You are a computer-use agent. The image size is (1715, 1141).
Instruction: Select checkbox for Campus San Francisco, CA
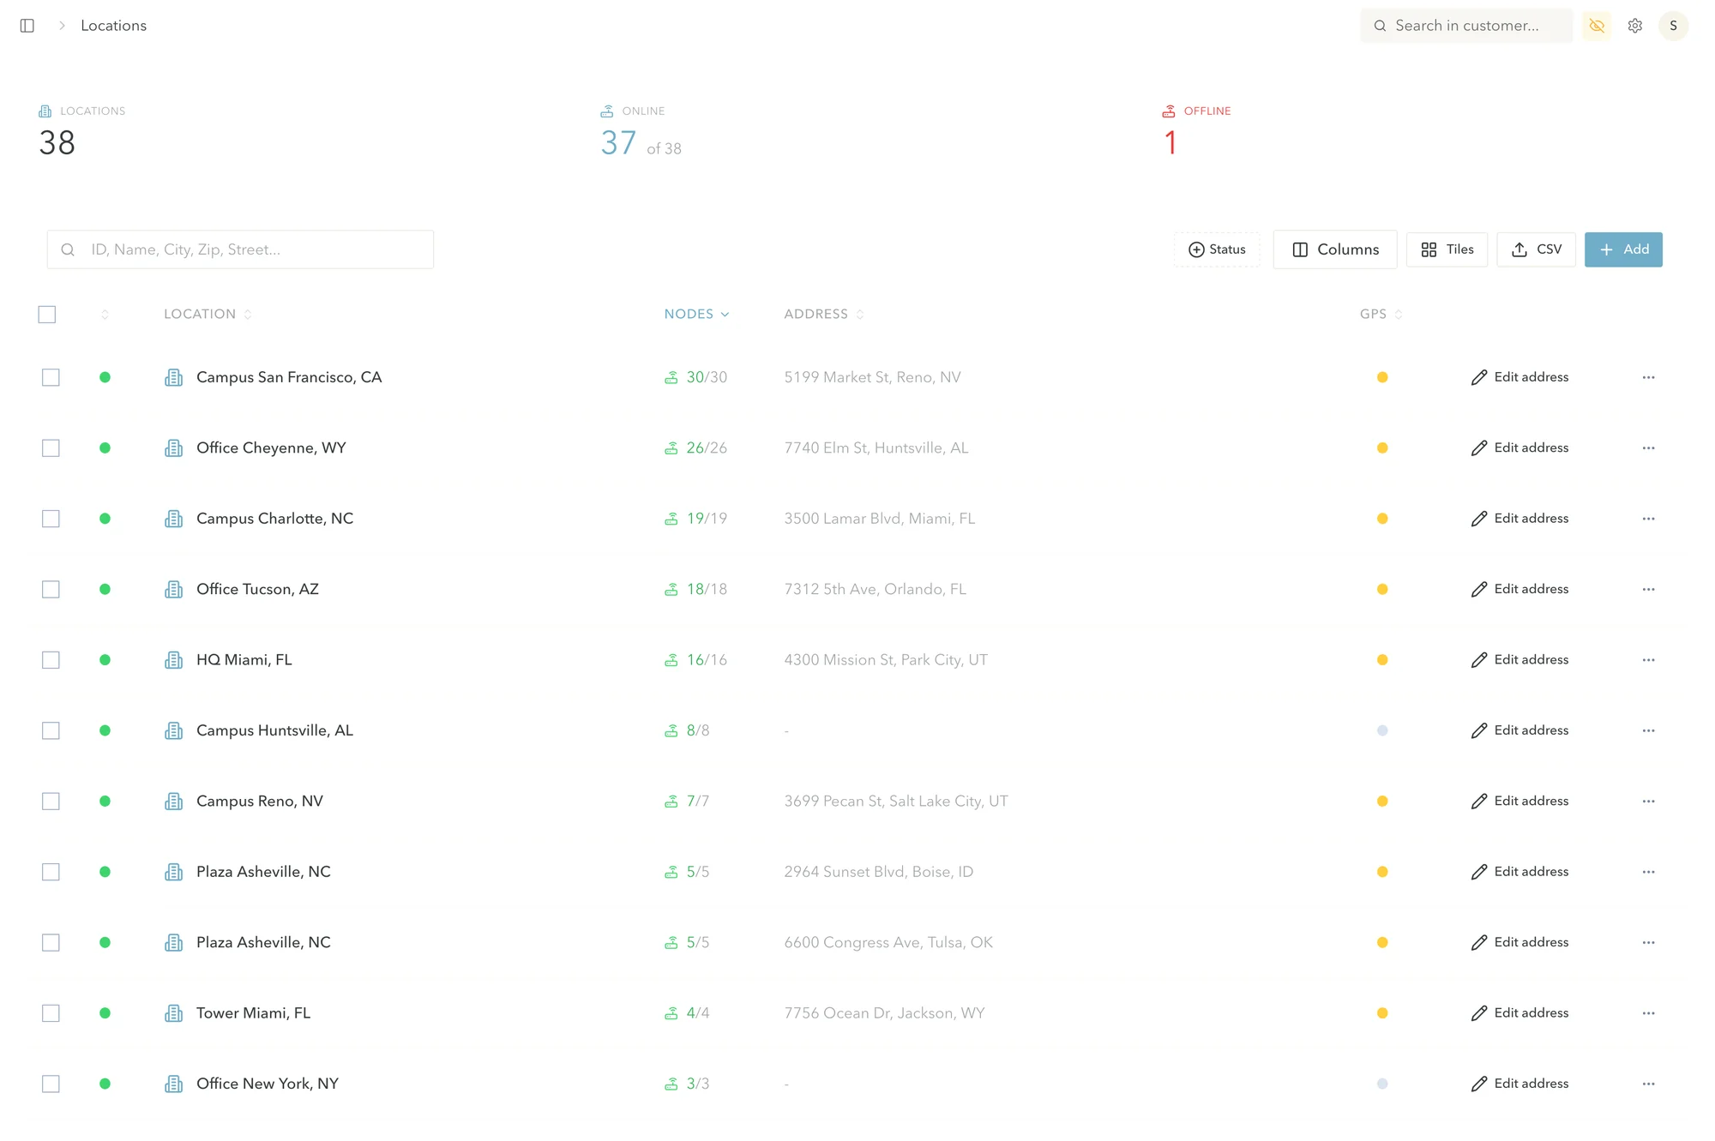pyautogui.click(x=51, y=377)
